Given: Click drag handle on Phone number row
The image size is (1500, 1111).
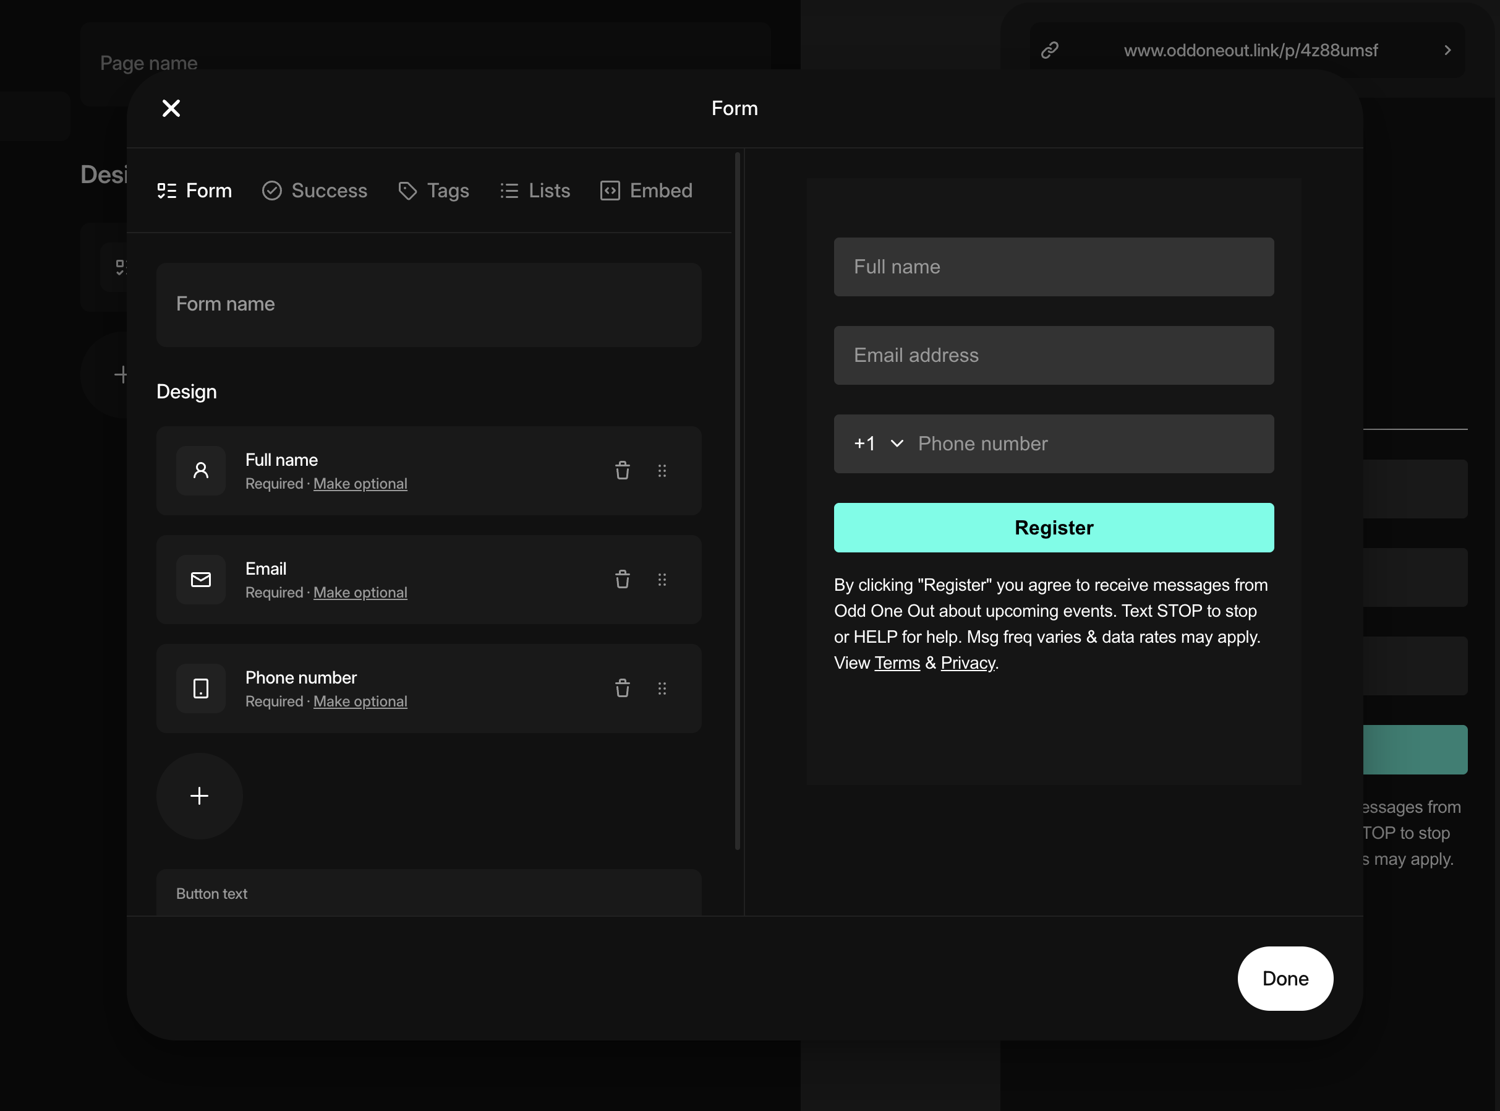Looking at the screenshot, I should tap(662, 688).
